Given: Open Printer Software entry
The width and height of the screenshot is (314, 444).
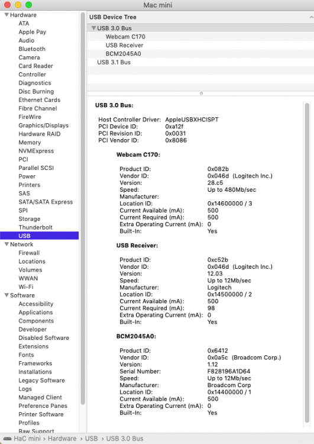Looking at the screenshot, I should pos(41,414).
